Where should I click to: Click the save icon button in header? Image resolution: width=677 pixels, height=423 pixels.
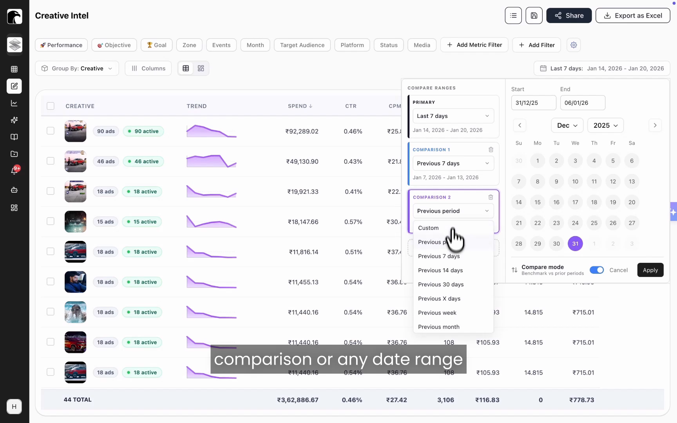(x=534, y=16)
